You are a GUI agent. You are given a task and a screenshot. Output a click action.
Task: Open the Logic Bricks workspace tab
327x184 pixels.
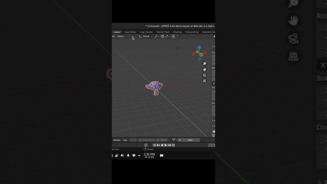130,32
